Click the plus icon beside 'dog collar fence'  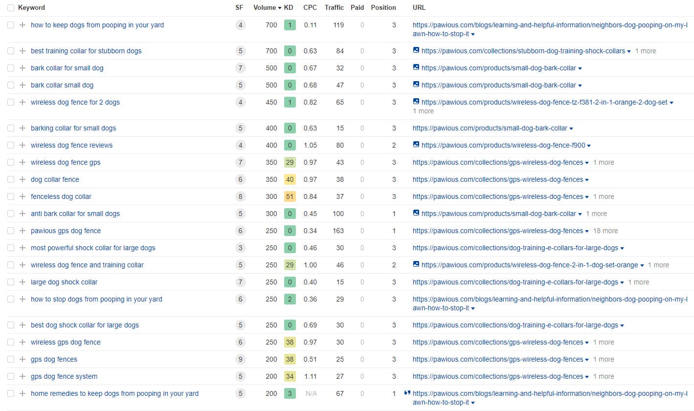22,179
